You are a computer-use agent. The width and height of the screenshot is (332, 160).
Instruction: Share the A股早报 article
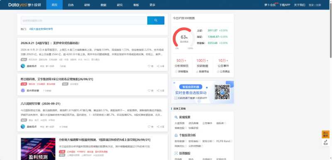tap(161, 66)
